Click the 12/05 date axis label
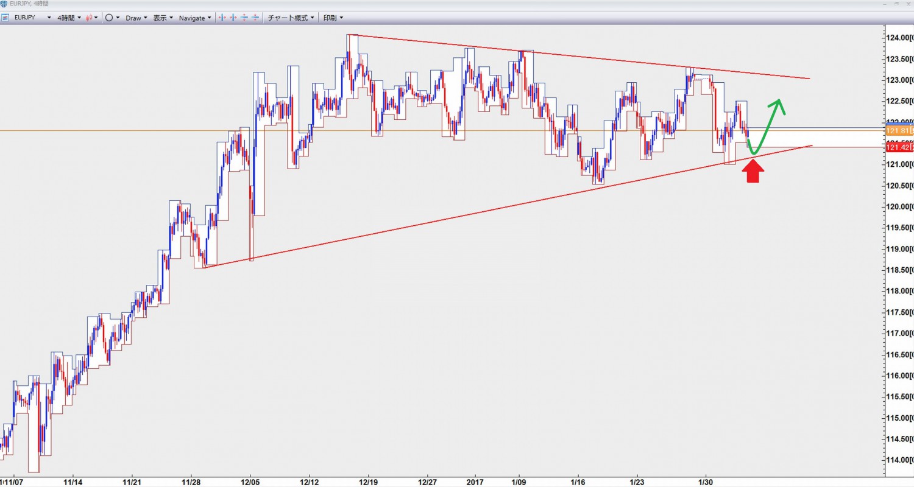 [x=250, y=481]
